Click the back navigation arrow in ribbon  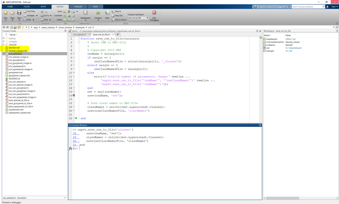tap(42, 12)
